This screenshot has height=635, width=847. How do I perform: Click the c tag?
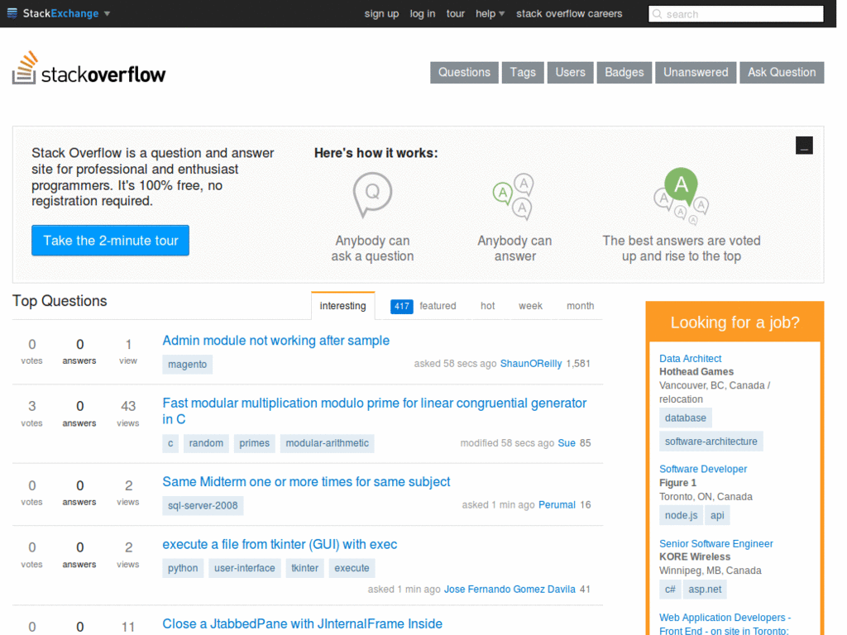(170, 443)
